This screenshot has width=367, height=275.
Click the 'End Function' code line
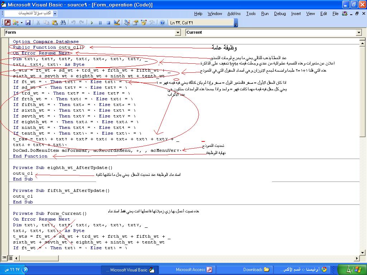30,156
